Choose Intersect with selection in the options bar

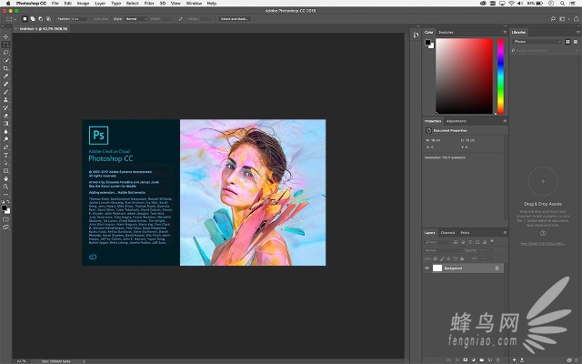click(48, 18)
